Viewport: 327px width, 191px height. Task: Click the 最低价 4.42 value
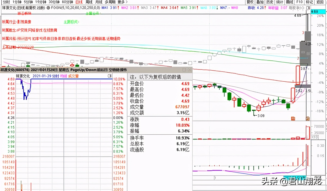coord(185,95)
